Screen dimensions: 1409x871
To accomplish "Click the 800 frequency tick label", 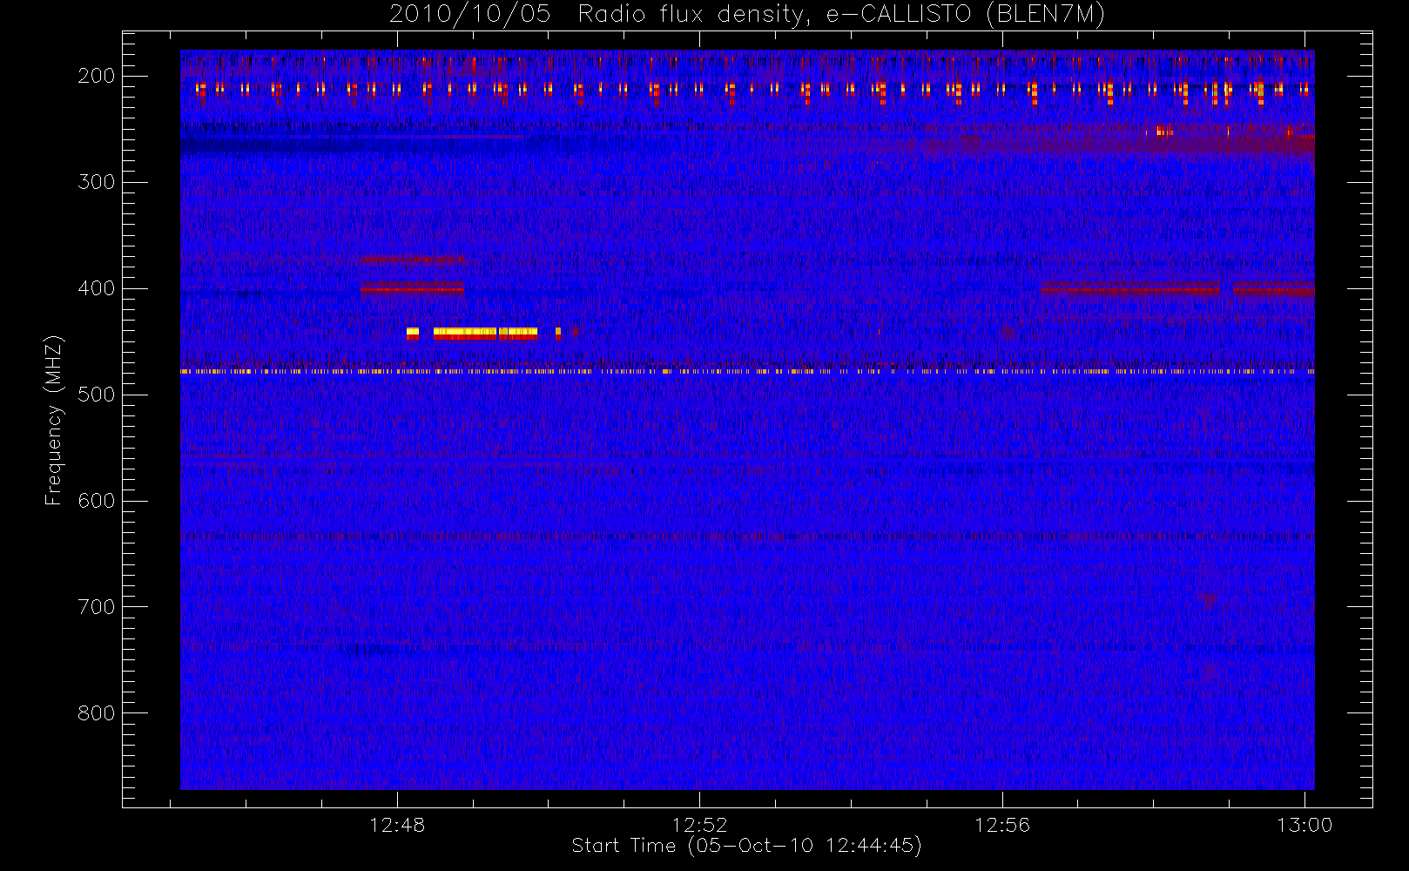I will click(96, 713).
